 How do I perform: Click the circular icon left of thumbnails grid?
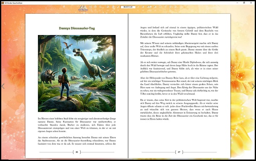pos(160,7)
